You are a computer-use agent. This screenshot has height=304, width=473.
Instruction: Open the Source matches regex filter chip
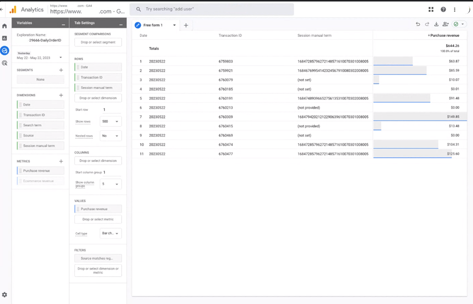coord(98,258)
